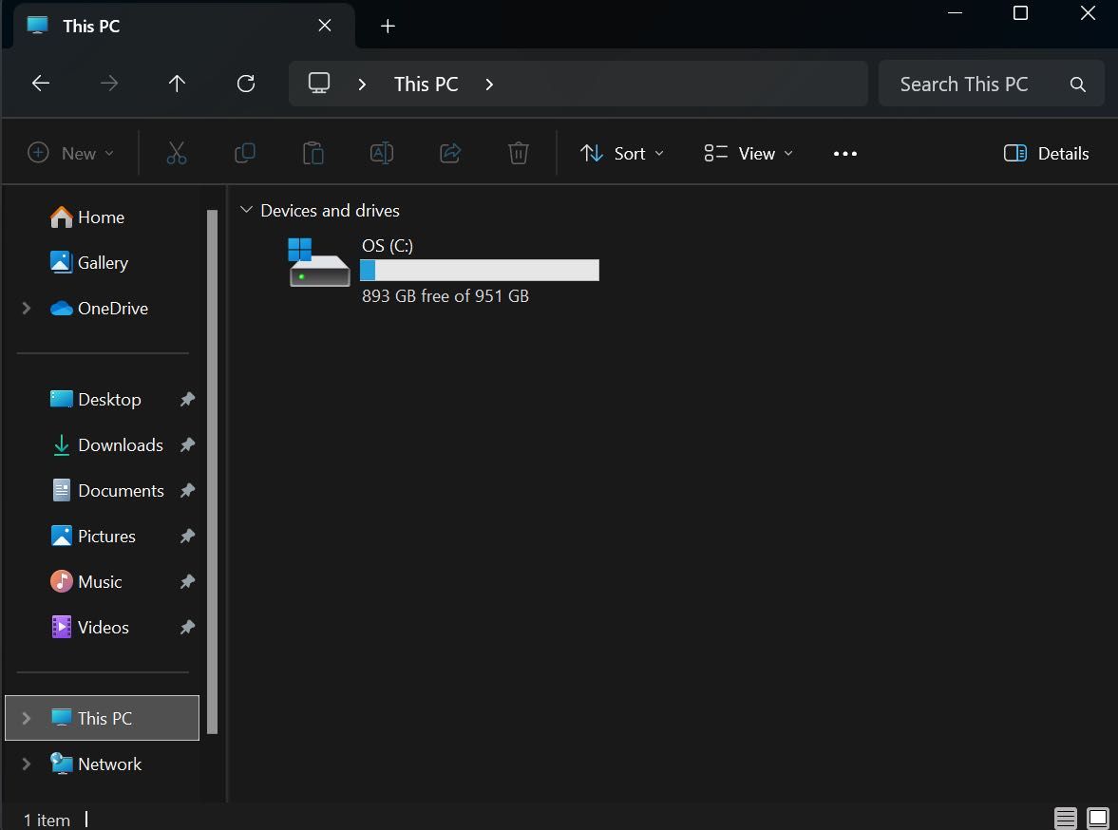The width and height of the screenshot is (1118, 830).
Task: Unpin Music using its pin icon
Action: pos(187,582)
